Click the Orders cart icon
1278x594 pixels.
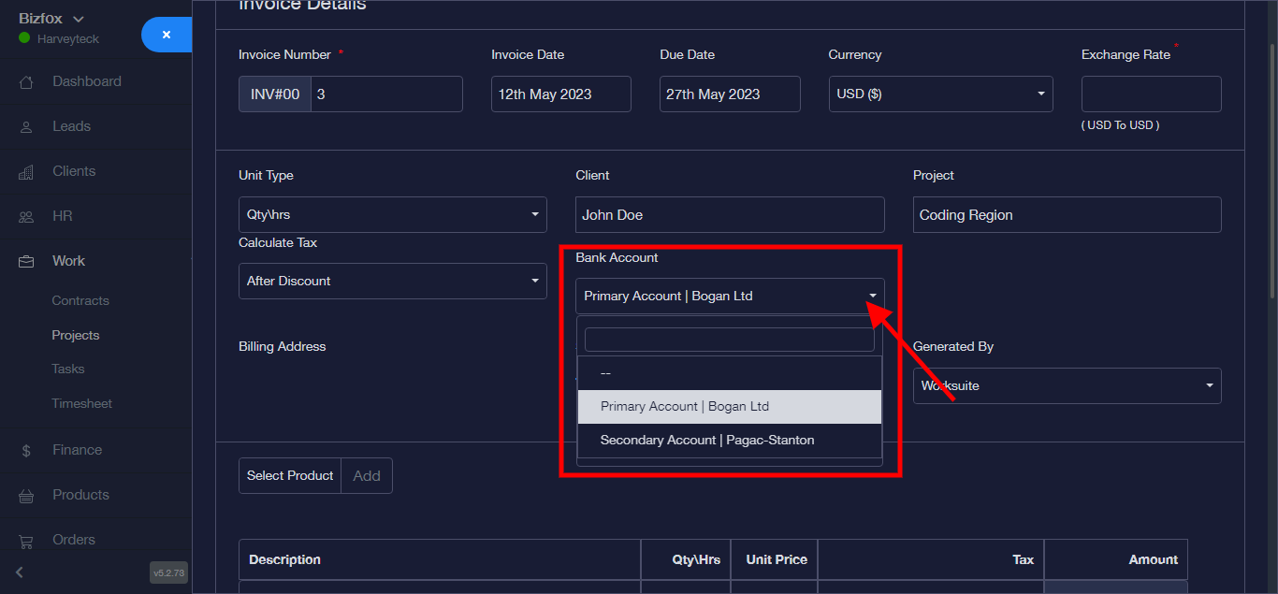(x=26, y=541)
